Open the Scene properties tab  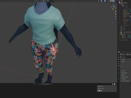[118, 64]
